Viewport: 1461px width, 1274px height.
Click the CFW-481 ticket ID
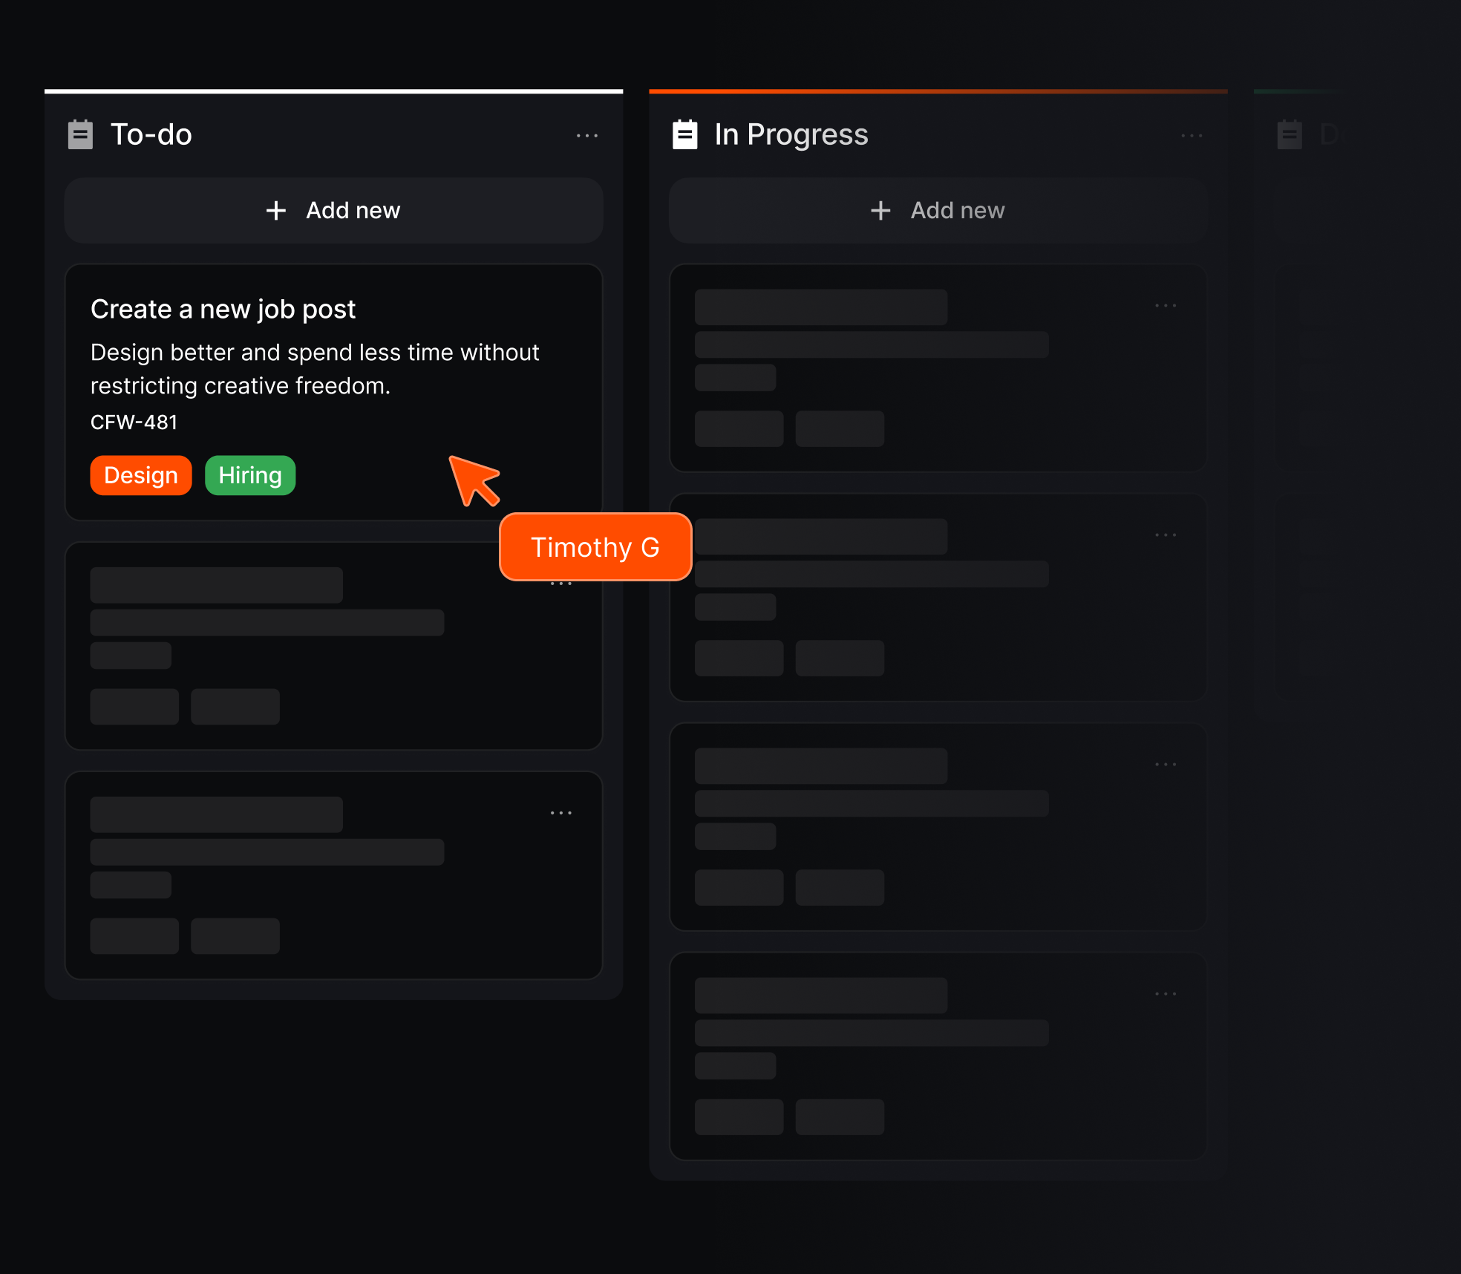(x=134, y=422)
